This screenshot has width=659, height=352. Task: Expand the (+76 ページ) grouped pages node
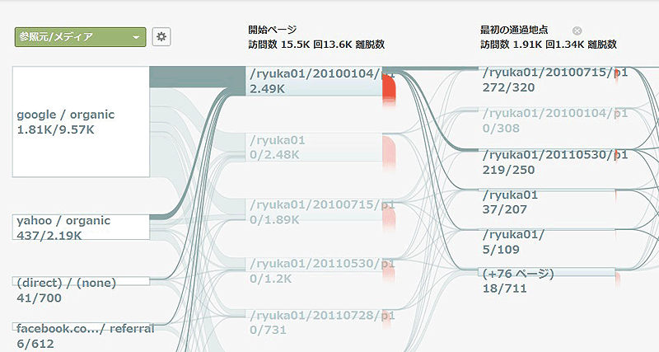point(549,279)
